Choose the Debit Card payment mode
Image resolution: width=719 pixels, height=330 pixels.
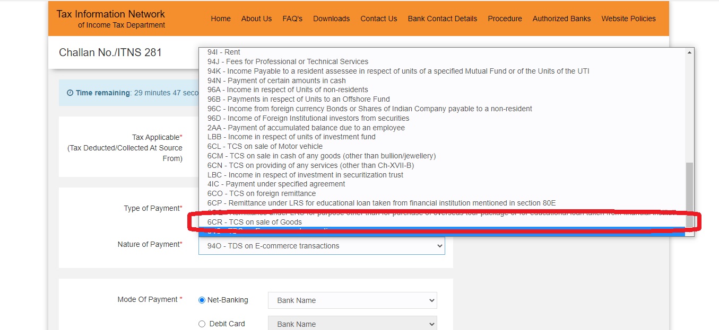click(x=202, y=324)
